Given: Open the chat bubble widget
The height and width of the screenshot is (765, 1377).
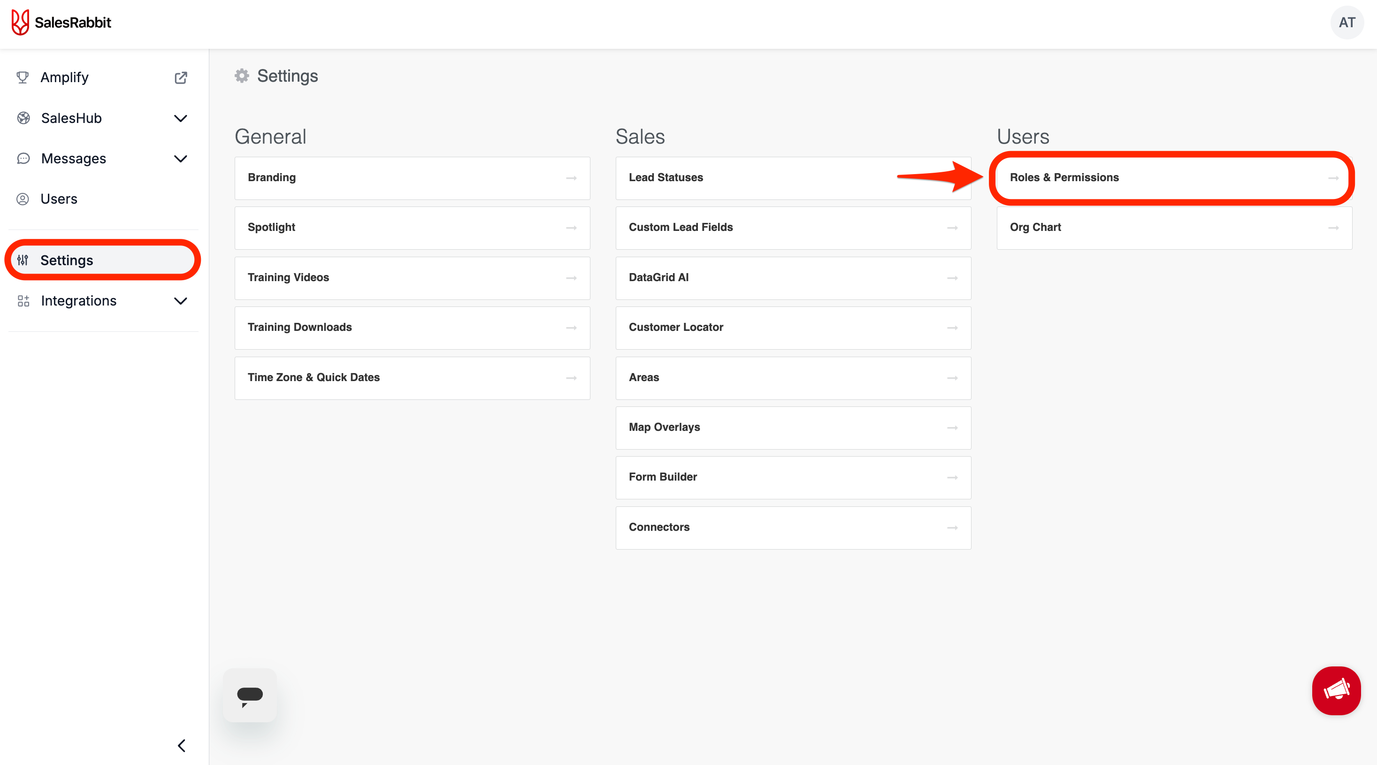Looking at the screenshot, I should click(250, 695).
